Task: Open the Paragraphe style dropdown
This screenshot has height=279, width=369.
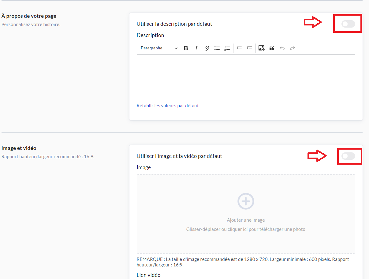Action: (159, 48)
